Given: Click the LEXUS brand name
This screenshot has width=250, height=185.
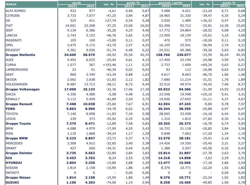Looking at the screenshot, I should (11, 119).
